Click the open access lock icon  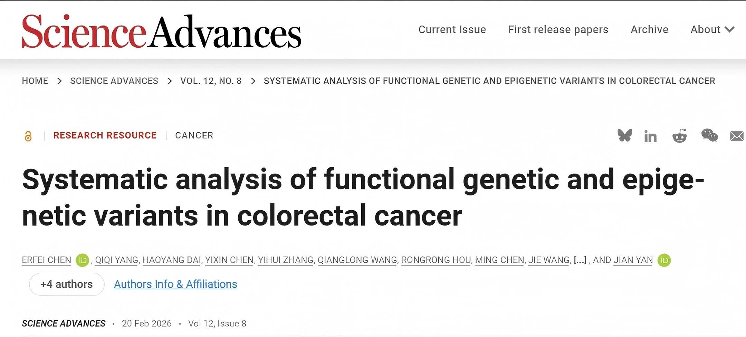click(x=28, y=136)
